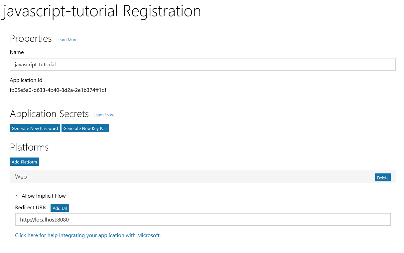Click the Application Secrets heading
Viewport: 404px width, 253px height.
[49, 114]
